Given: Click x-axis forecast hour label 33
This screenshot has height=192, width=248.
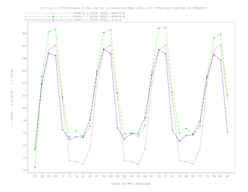Looking at the screenshot, I should tap(111, 176).
